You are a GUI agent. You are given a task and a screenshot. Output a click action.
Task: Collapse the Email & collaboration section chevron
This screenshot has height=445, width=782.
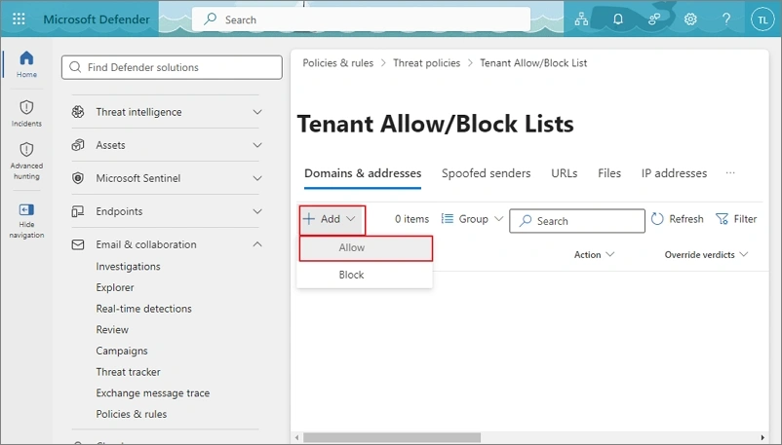tap(257, 244)
